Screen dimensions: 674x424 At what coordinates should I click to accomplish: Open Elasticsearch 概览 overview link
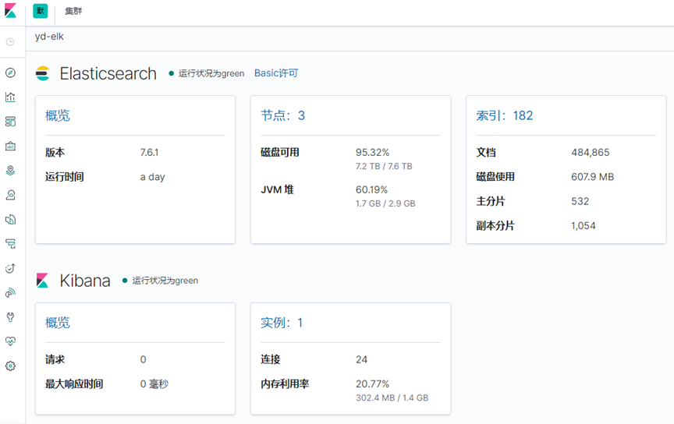click(58, 115)
